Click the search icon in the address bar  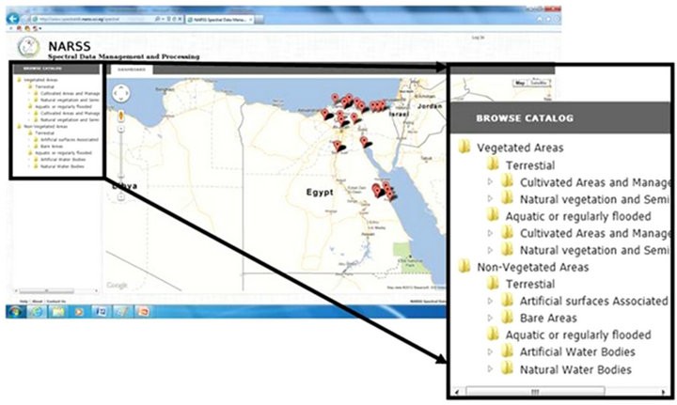point(157,19)
